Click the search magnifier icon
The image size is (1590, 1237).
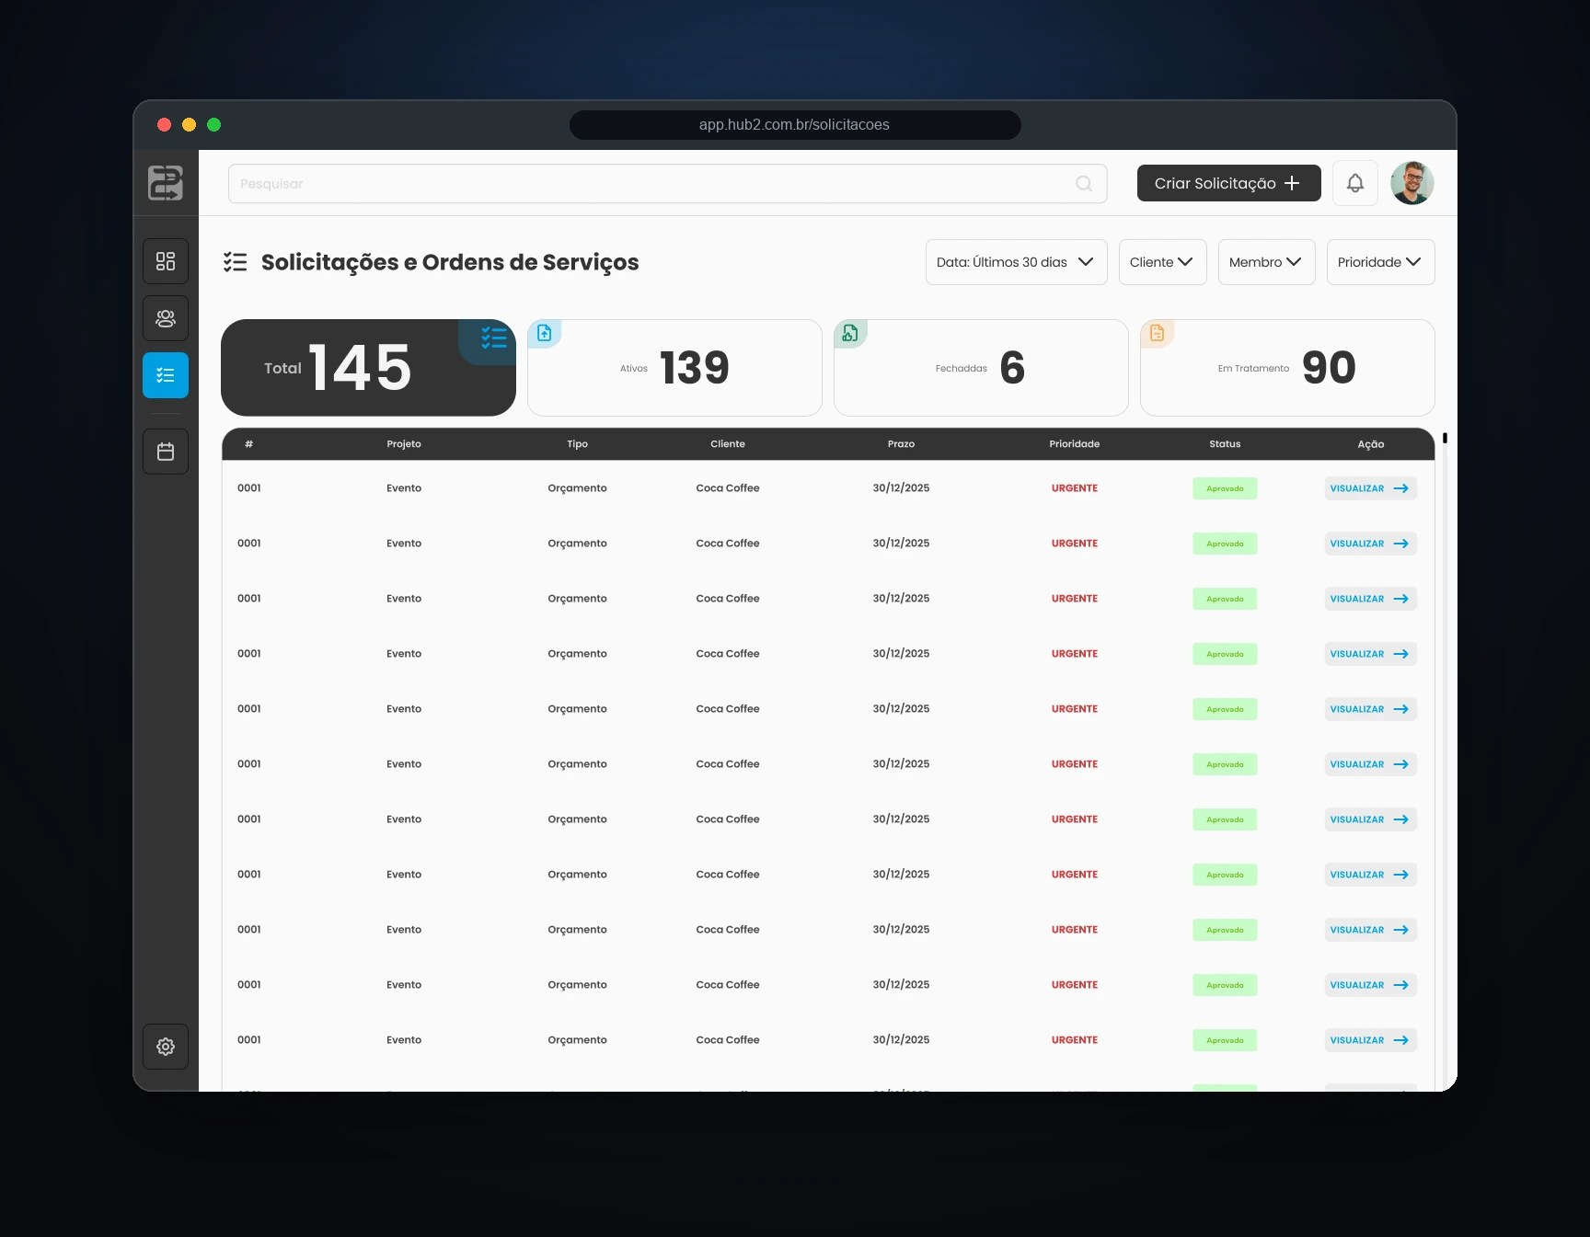[x=1084, y=184]
